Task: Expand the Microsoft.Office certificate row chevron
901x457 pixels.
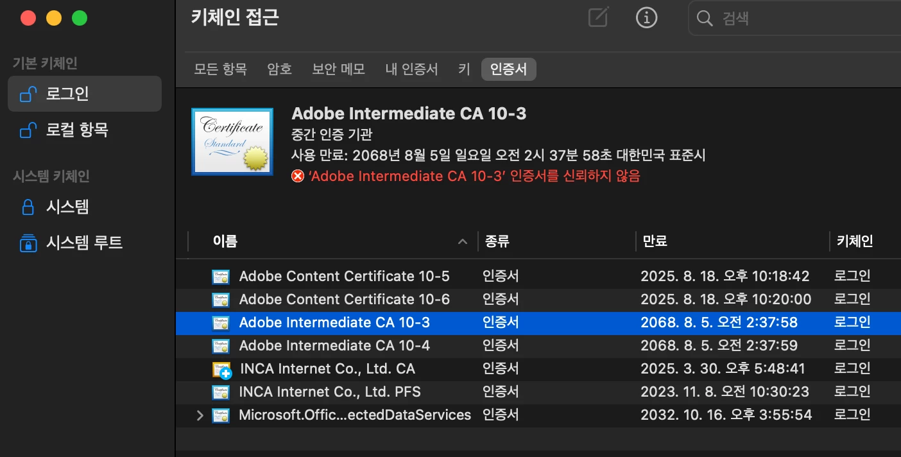Action: pyautogui.click(x=200, y=415)
